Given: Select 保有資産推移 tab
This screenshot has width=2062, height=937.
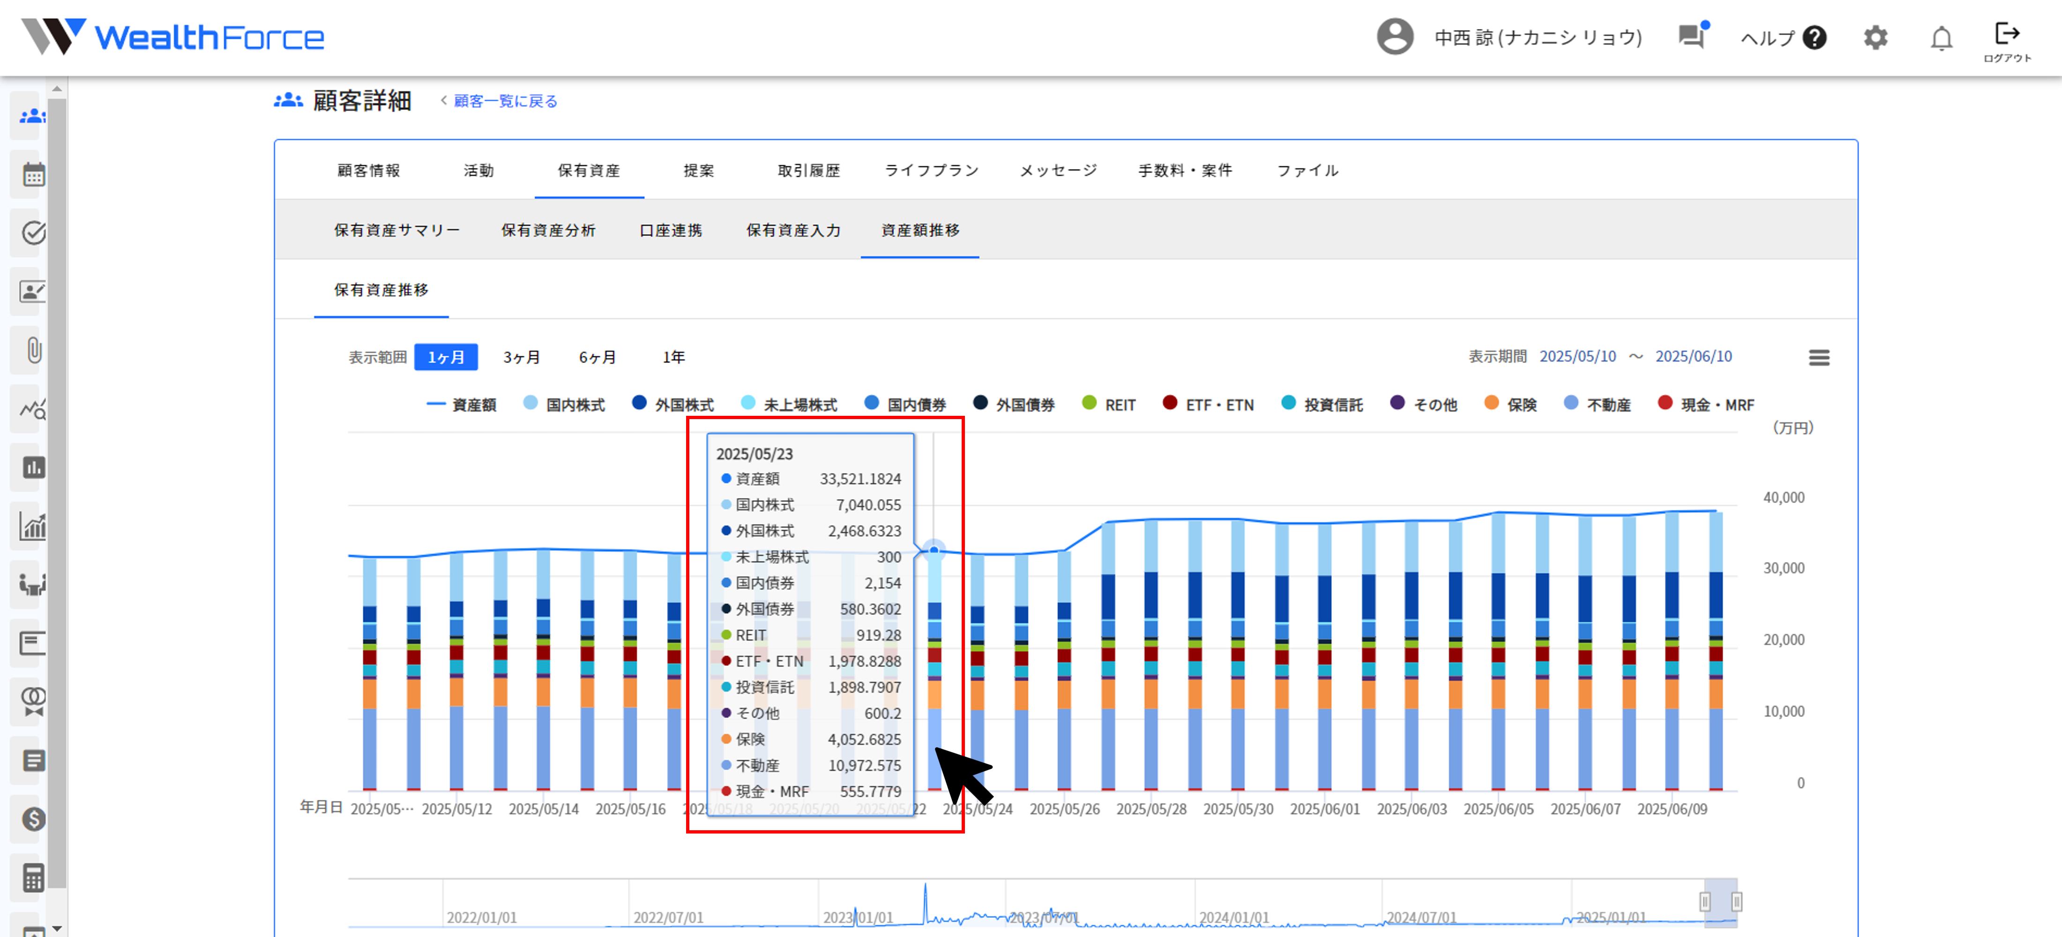Looking at the screenshot, I should 381,290.
